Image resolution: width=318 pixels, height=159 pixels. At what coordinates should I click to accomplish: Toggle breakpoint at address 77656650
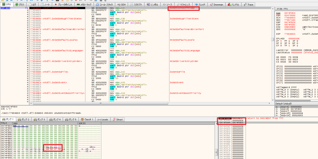(28, 8)
